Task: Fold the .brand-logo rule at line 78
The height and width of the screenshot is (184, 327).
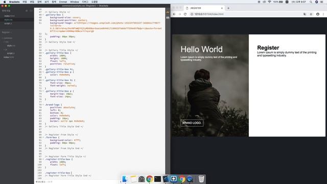Action: tap(43, 105)
